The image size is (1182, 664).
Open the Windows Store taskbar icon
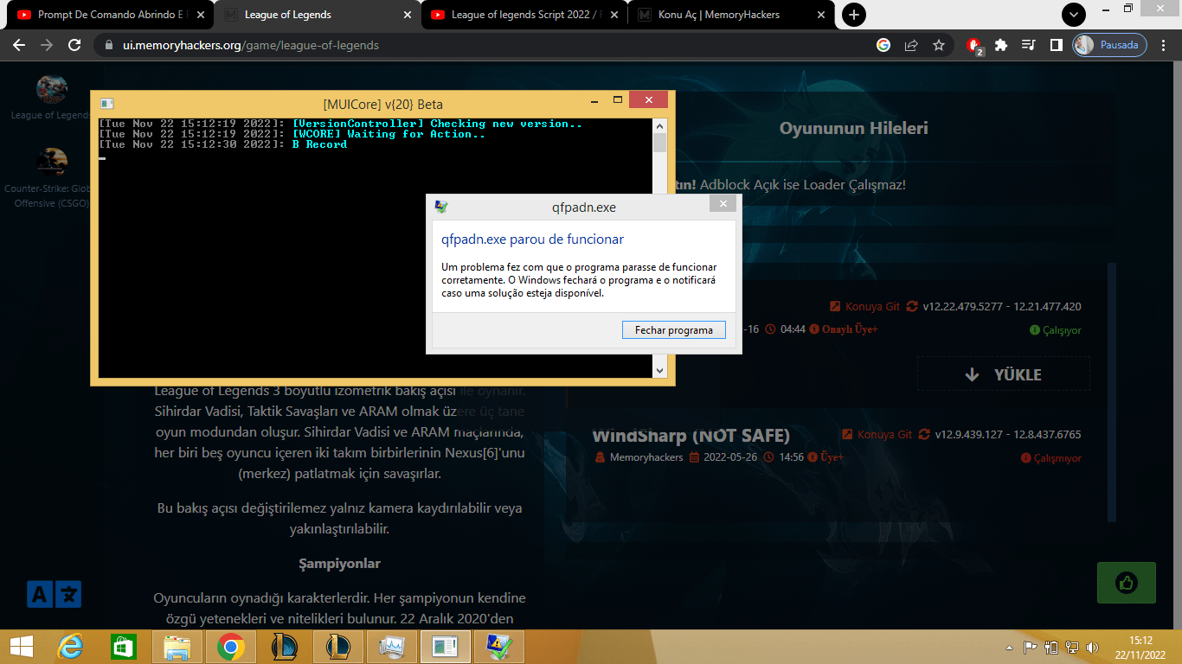124,646
